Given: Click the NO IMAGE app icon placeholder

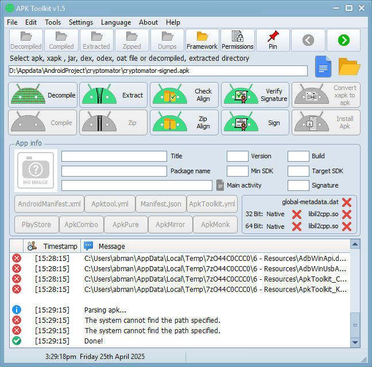Looking at the screenshot, I should click(36, 170).
